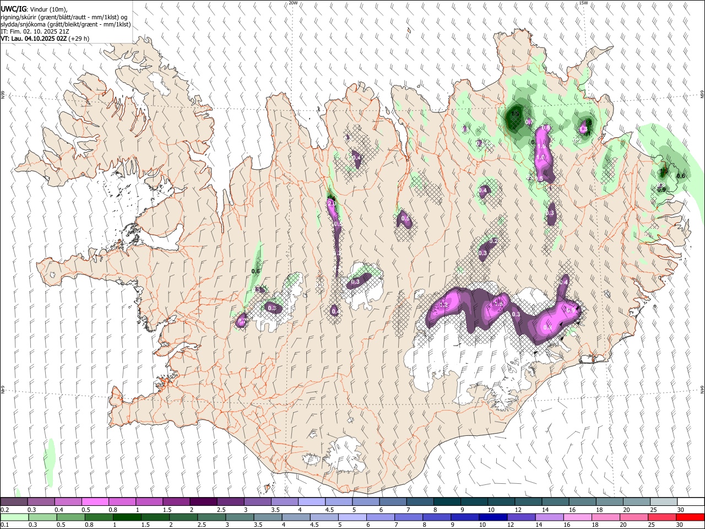Screen dimensions: 705x529
Task: Click the init time line 'IT: Fim. 02. 10. 2025 21Z'
Action: pyautogui.click(x=34, y=31)
